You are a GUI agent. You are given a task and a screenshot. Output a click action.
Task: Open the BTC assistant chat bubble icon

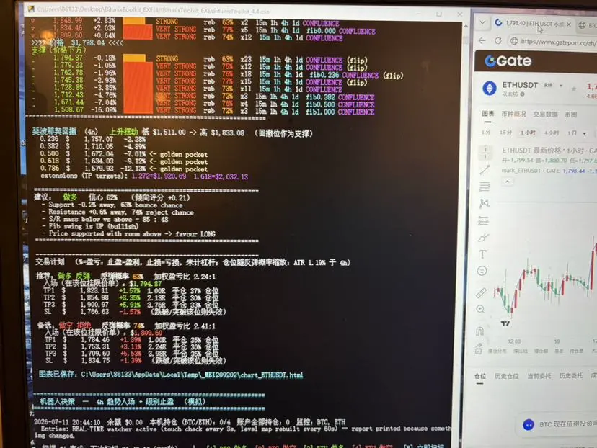click(529, 424)
